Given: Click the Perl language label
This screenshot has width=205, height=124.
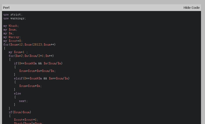Looking at the screenshot, I should tap(6, 8).
